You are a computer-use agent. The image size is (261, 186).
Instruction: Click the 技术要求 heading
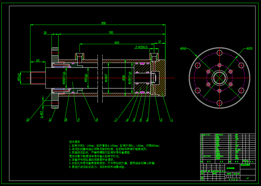[75, 142]
